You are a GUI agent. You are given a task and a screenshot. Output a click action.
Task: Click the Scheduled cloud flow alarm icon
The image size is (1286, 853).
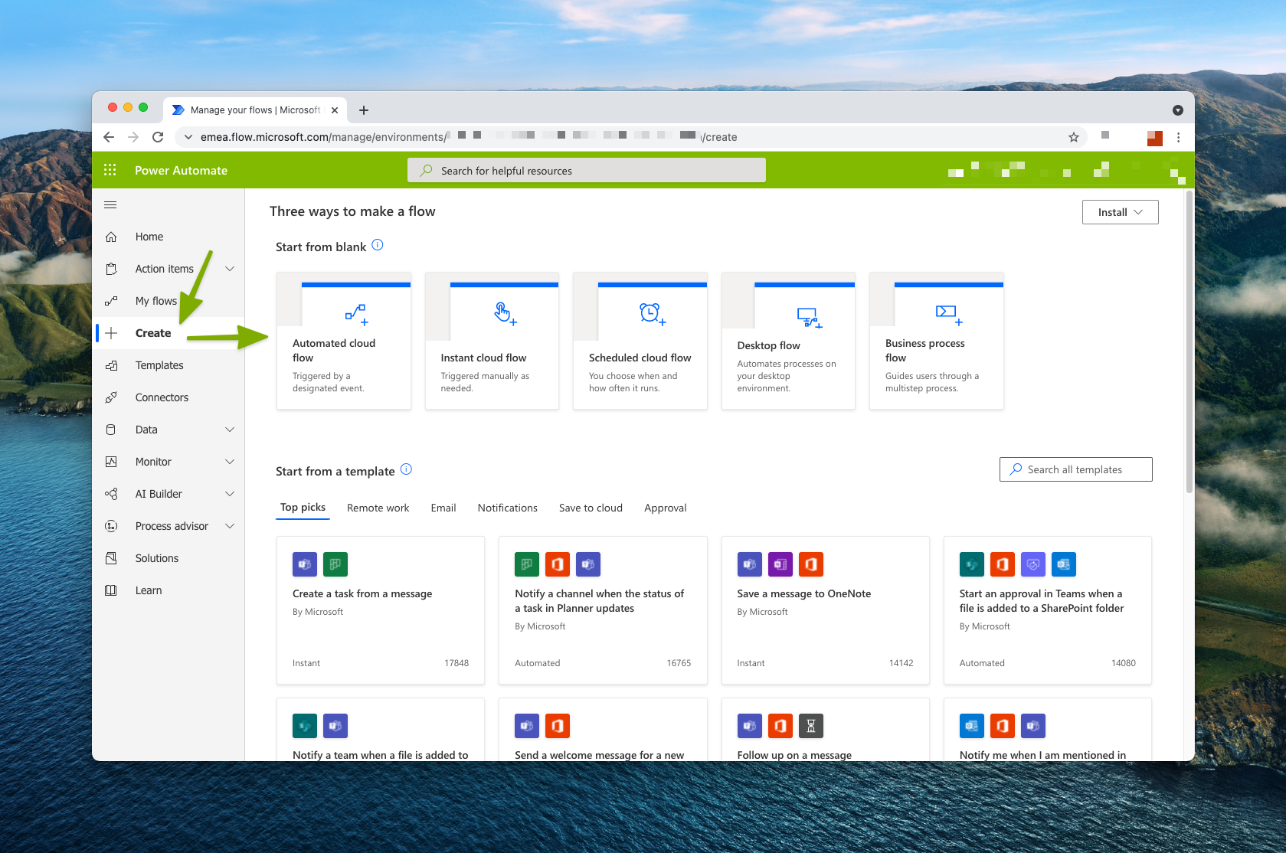coord(653,313)
